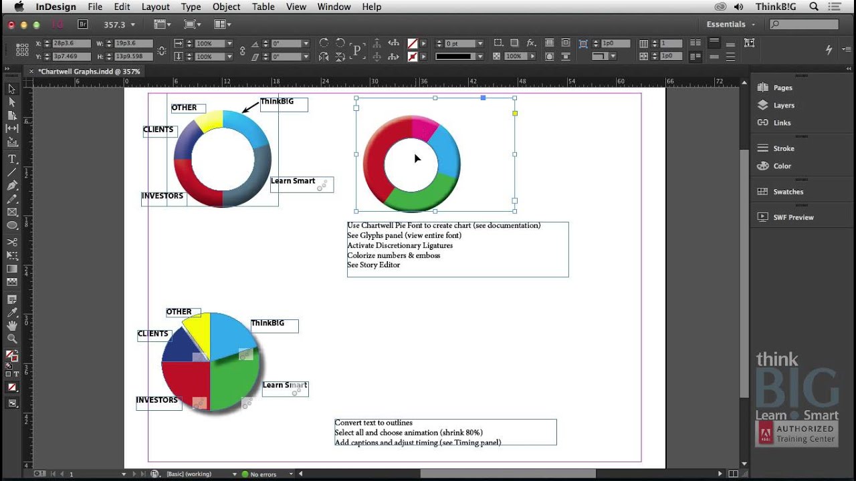Open the Arrange Documents dropdown
This screenshot has width=856, height=481.
click(223, 24)
